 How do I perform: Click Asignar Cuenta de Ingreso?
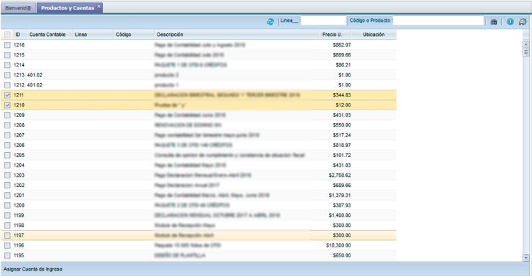click(x=35, y=269)
